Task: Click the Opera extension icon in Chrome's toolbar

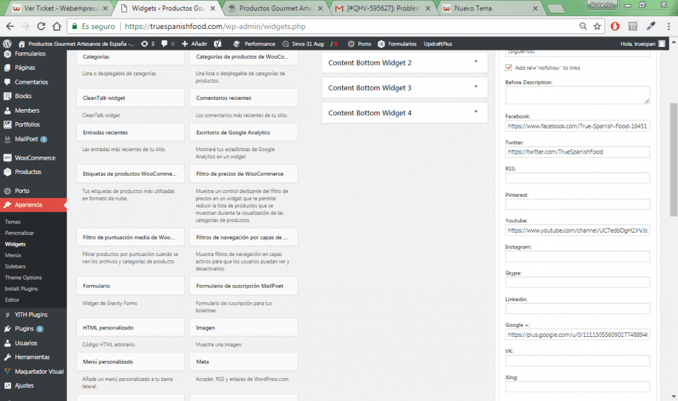Action: [x=615, y=27]
